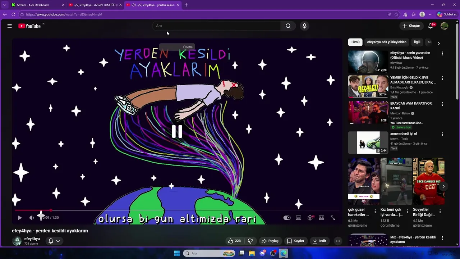Image resolution: width=460 pixels, height=259 pixels.
Task: Open the YouTube account avatar menu
Action: (445, 26)
